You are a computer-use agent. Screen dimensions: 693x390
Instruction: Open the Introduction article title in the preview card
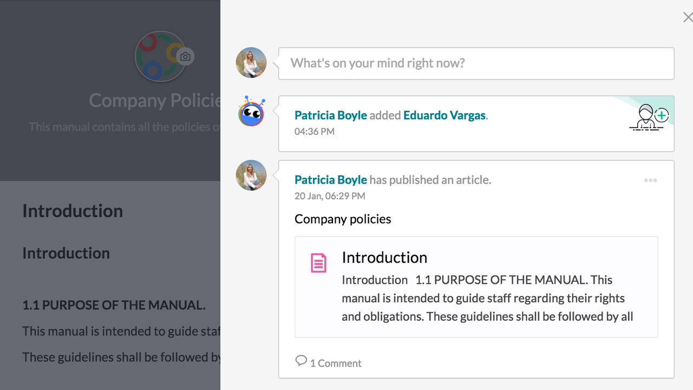(x=384, y=257)
